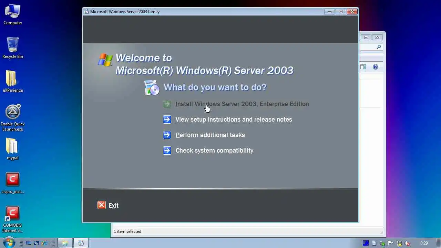
Task: Click the Windows Server setup taskbar button
Action: pos(81,243)
